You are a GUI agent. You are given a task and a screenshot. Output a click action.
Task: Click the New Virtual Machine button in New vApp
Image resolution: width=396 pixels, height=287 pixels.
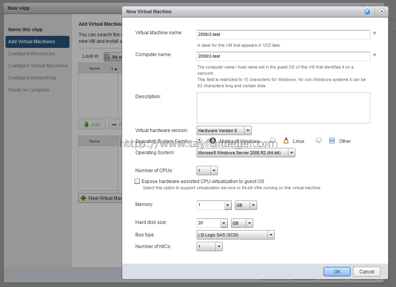point(101,198)
